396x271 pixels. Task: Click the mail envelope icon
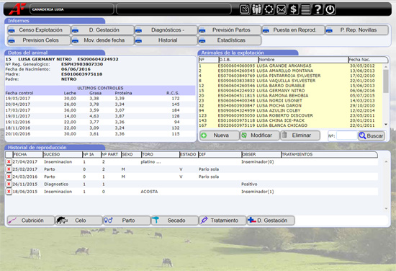coord(281,9)
